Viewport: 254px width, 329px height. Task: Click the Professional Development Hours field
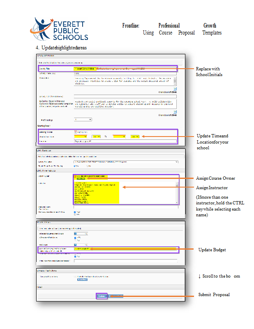(81, 234)
